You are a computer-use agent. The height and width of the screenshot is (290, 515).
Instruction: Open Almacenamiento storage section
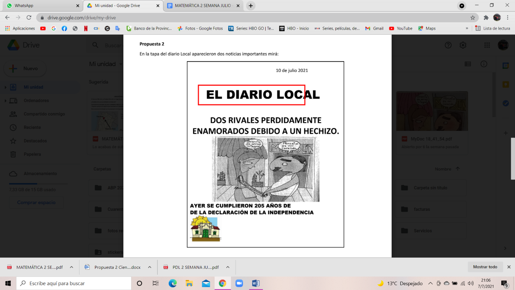point(40,174)
